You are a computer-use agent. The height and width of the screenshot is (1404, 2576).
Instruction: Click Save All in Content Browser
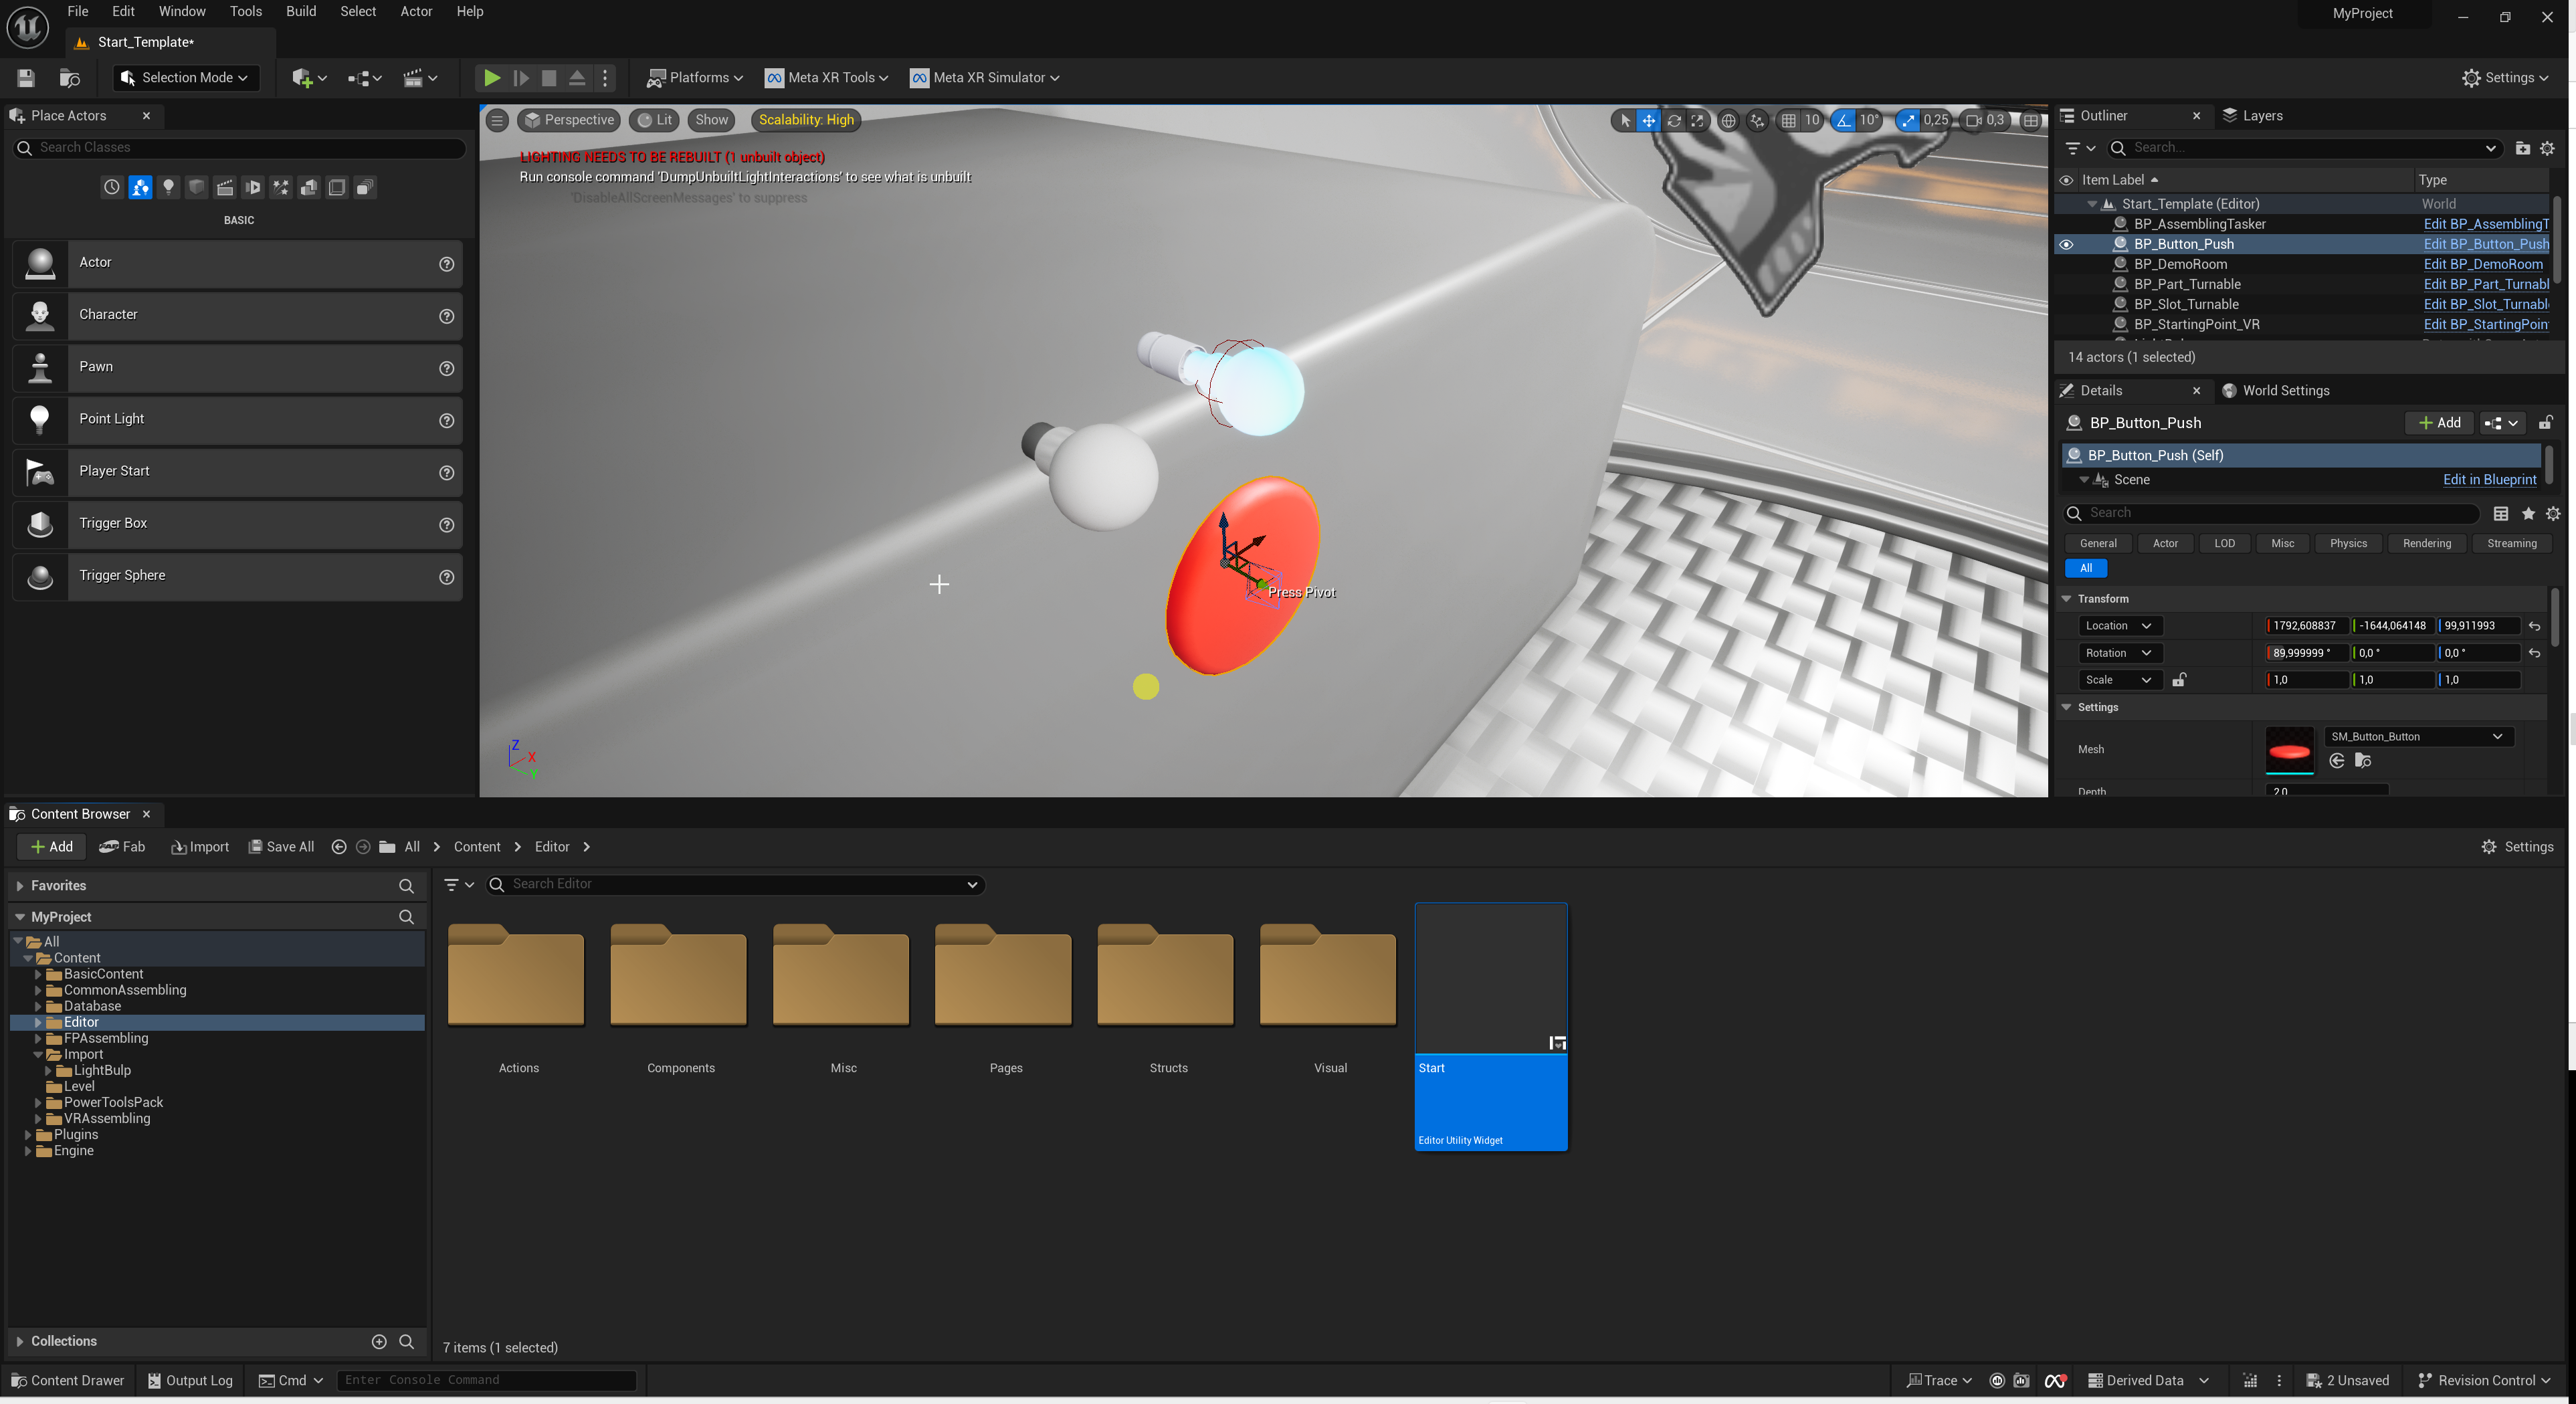281,846
